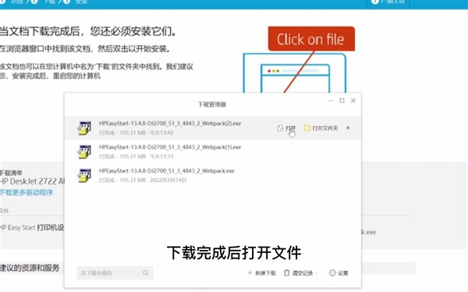
Task: Close the 下载管理器 window
Action: click(x=353, y=100)
